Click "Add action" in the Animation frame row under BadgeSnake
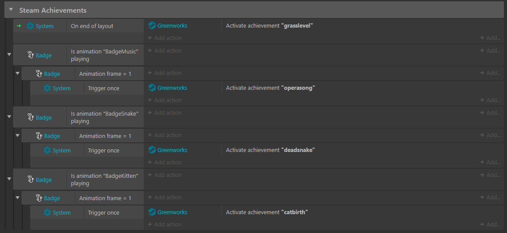The height and width of the screenshot is (233, 507). click(165, 135)
